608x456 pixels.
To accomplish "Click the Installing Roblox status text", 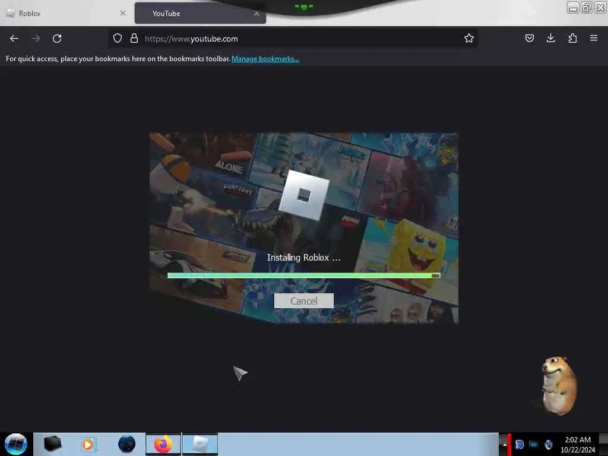I will (303, 258).
